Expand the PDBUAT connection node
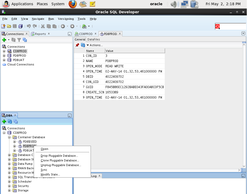The width and height of the screenshot is (247, 194). click(x=4, y=60)
